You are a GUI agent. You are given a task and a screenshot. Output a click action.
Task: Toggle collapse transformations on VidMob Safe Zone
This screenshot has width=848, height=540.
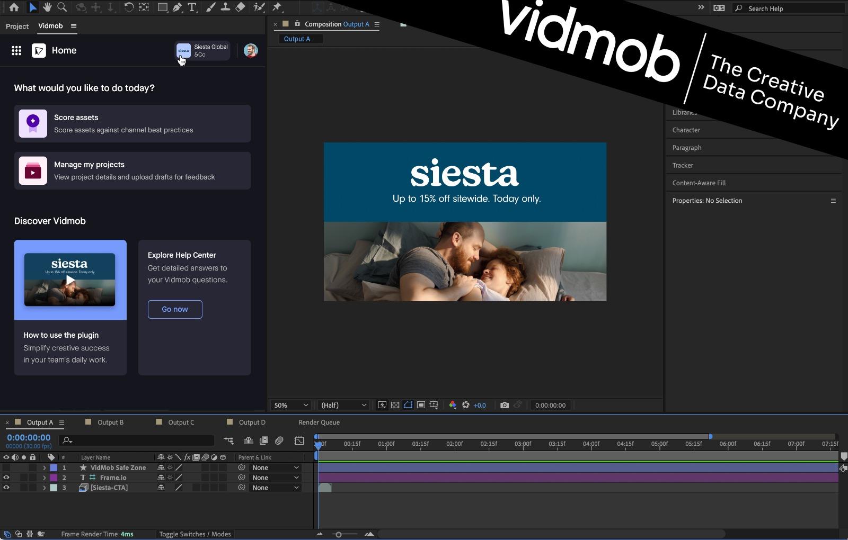(170, 467)
